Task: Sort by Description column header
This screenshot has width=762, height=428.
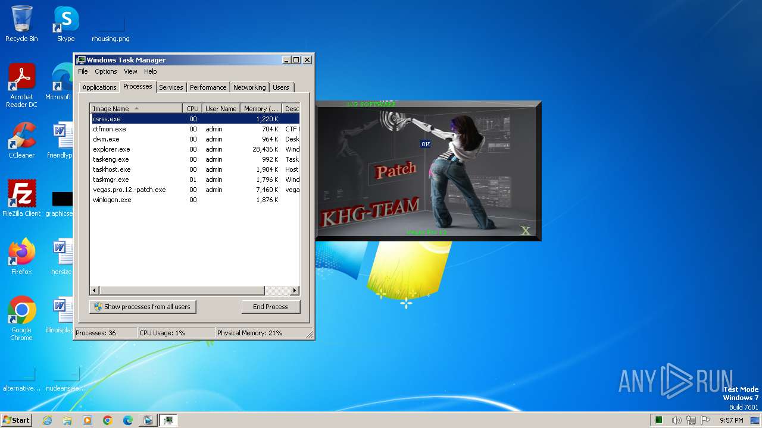Action: click(x=291, y=108)
